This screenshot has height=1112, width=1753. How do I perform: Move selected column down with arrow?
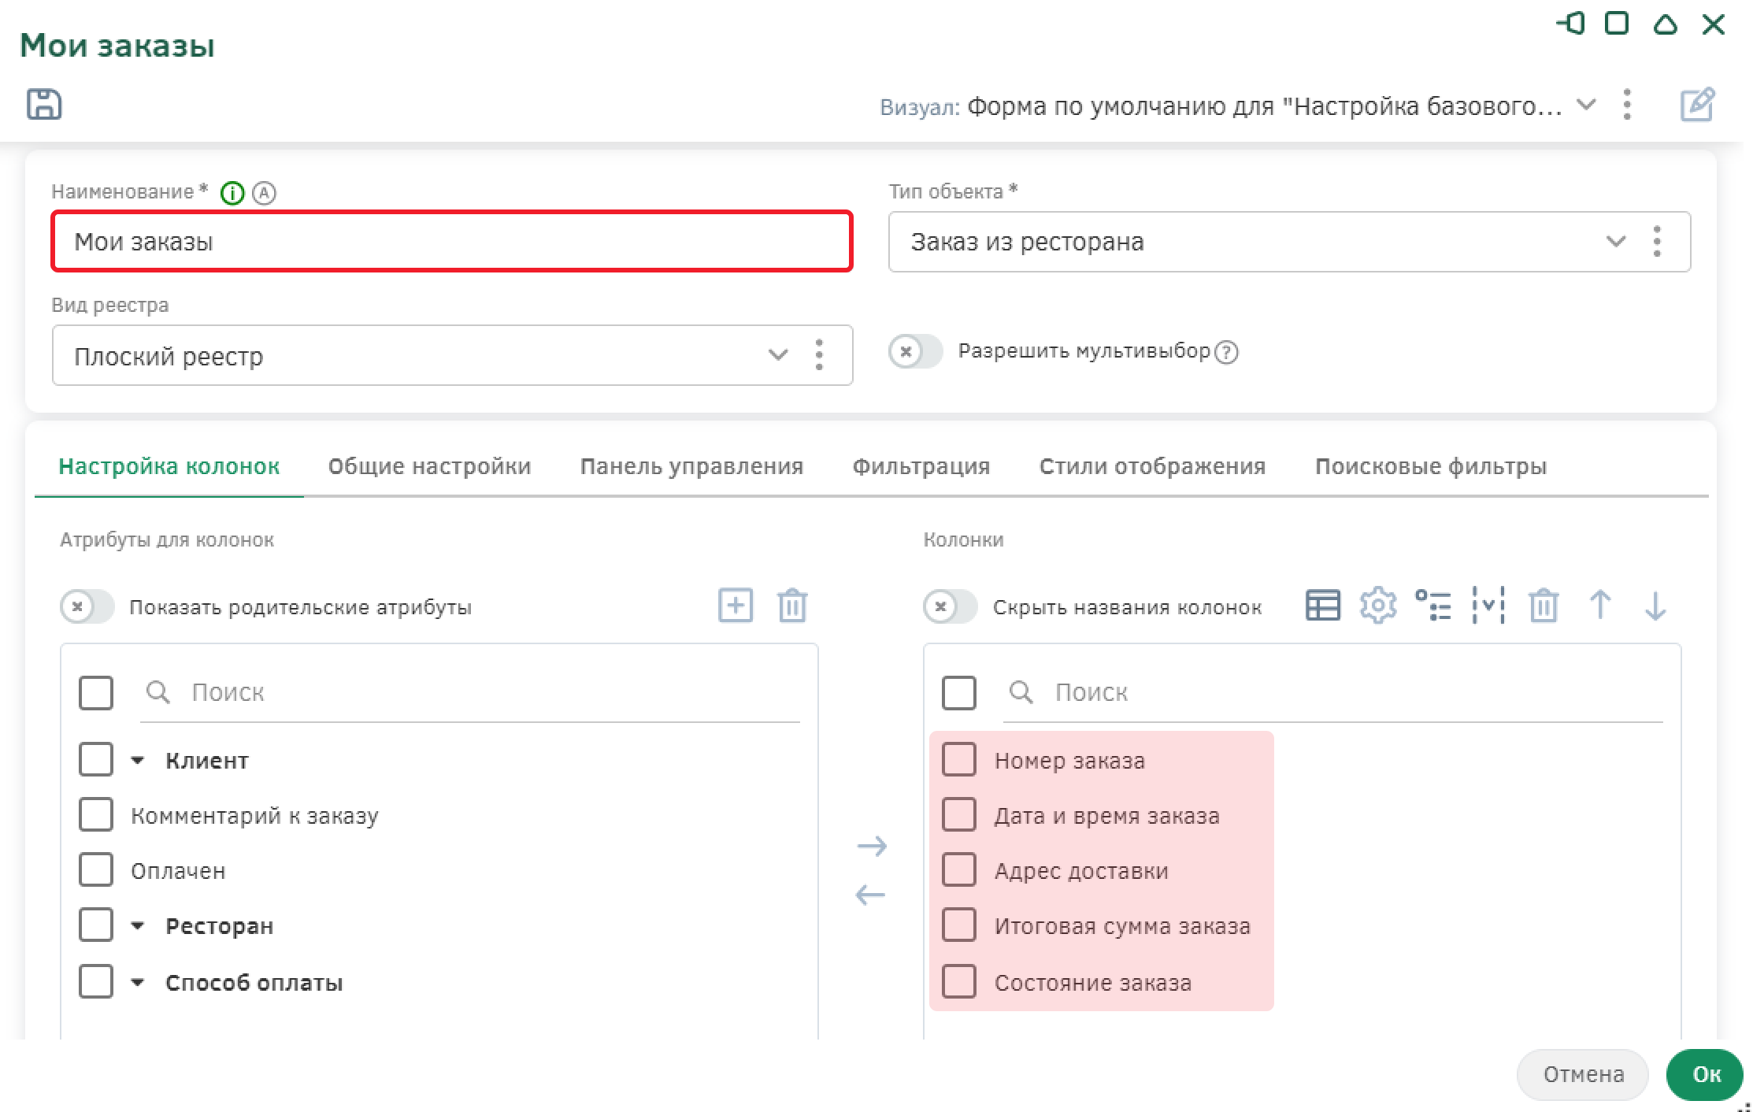tap(1655, 606)
